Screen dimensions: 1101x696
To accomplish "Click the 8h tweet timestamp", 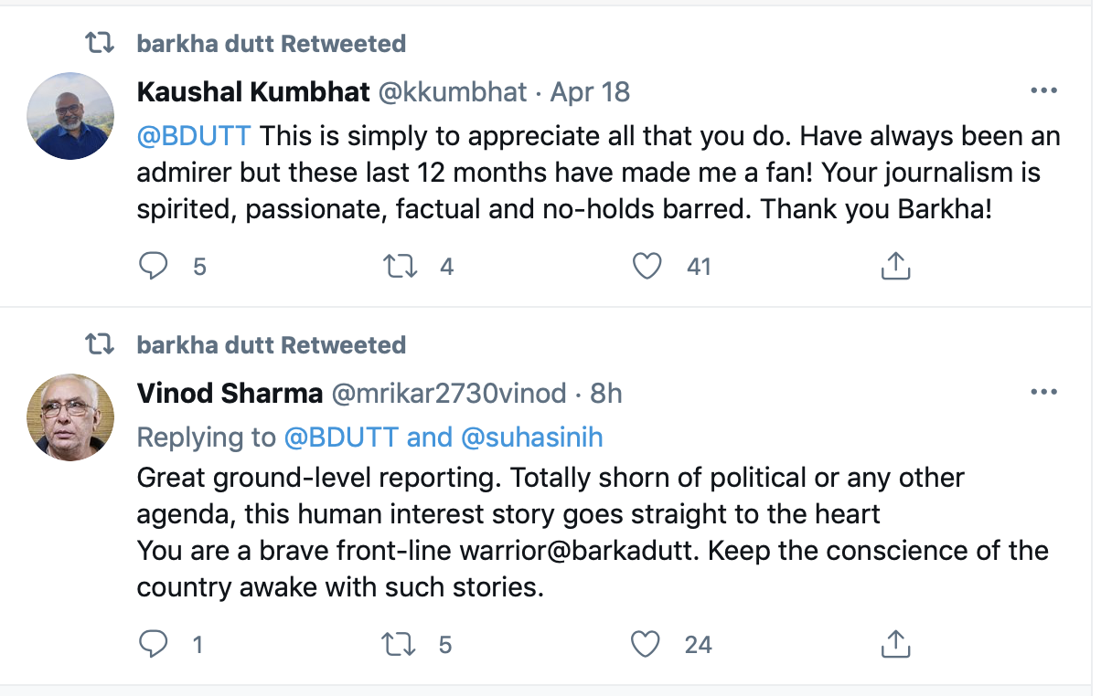I will 605,393.
